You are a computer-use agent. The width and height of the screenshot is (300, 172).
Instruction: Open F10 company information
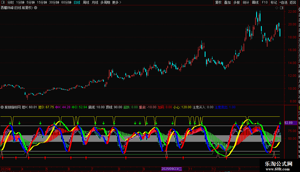[265, 3]
